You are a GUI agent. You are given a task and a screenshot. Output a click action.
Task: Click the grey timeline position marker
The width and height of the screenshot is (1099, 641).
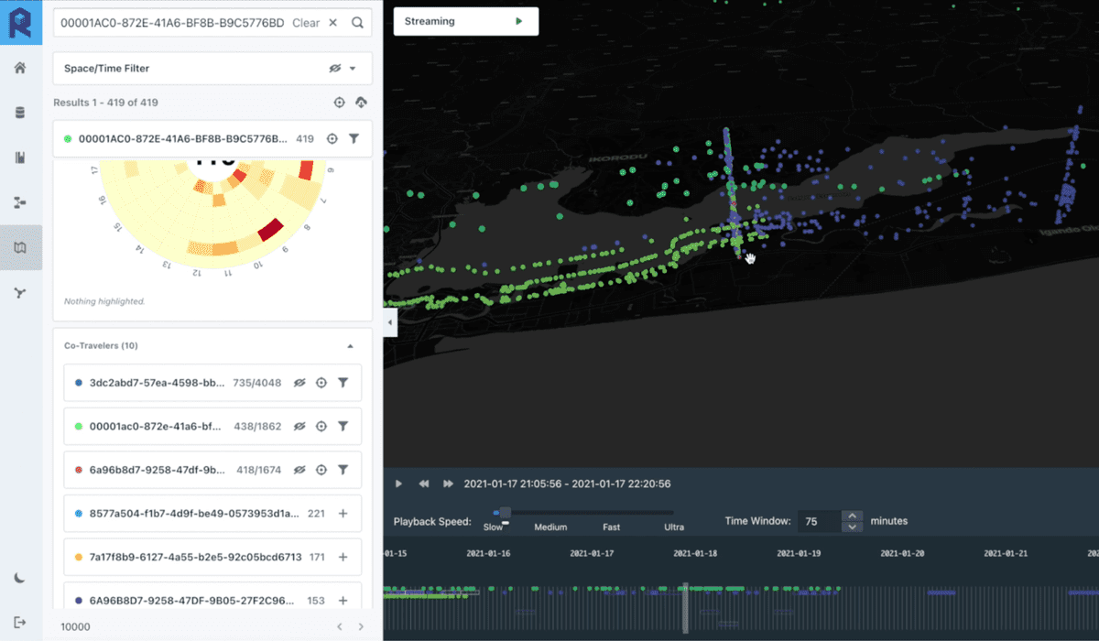(685, 608)
